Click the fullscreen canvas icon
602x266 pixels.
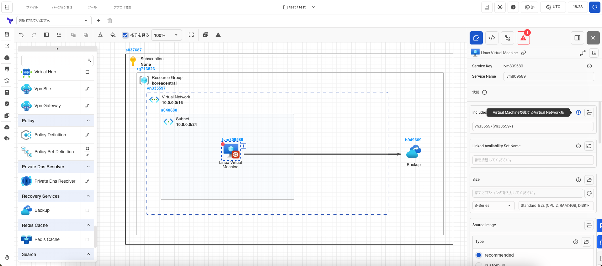[191, 35]
